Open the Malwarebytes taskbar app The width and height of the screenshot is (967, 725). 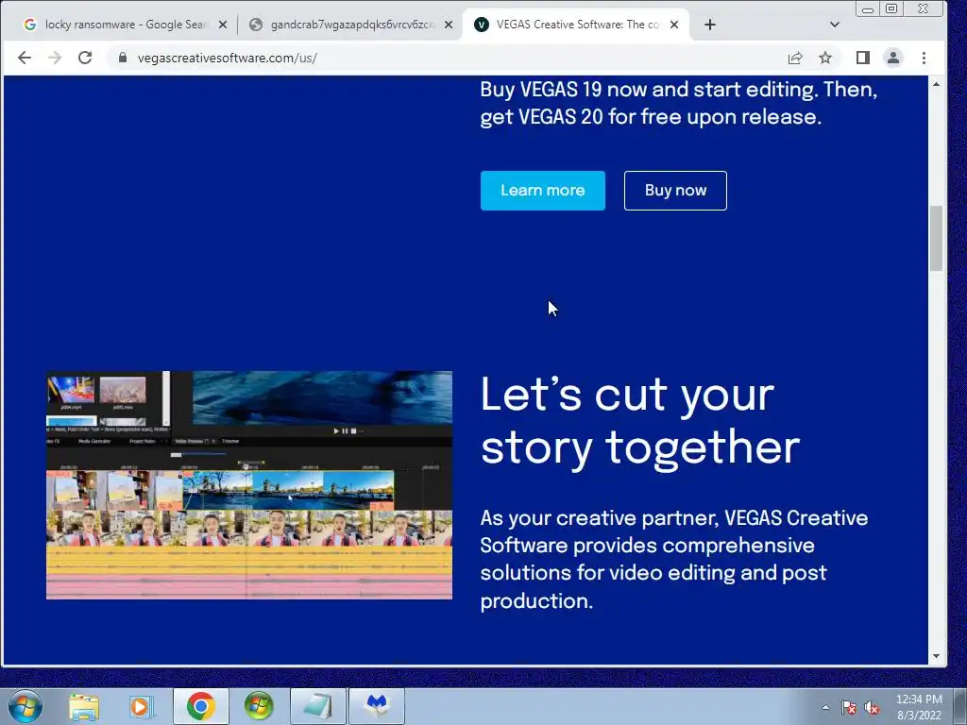[377, 706]
